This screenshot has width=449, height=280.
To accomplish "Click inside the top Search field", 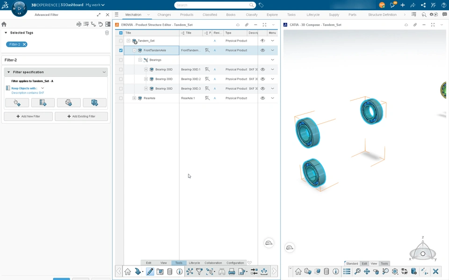I will [x=212, y=5].
